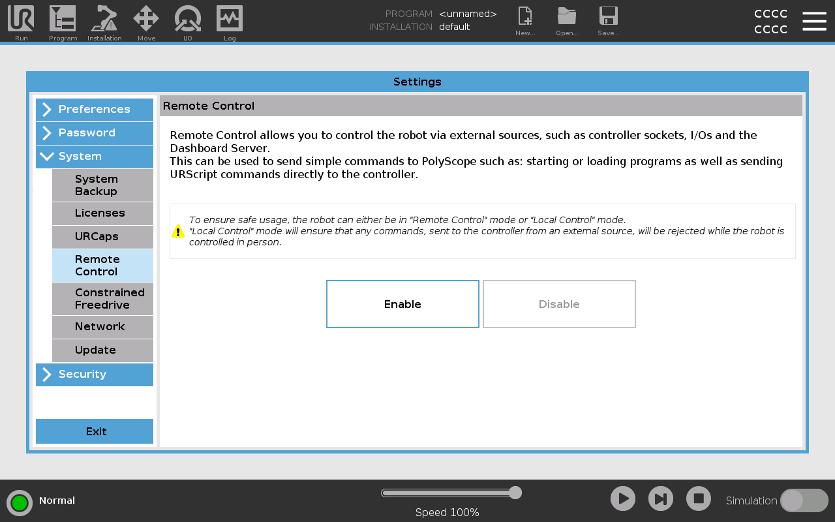Start program with the Play button
The width and height of the screenshot is (835, 522).
[623, 499]
